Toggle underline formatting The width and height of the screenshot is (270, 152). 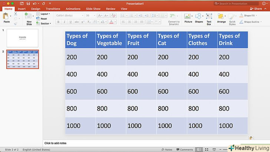coord(70,22)
